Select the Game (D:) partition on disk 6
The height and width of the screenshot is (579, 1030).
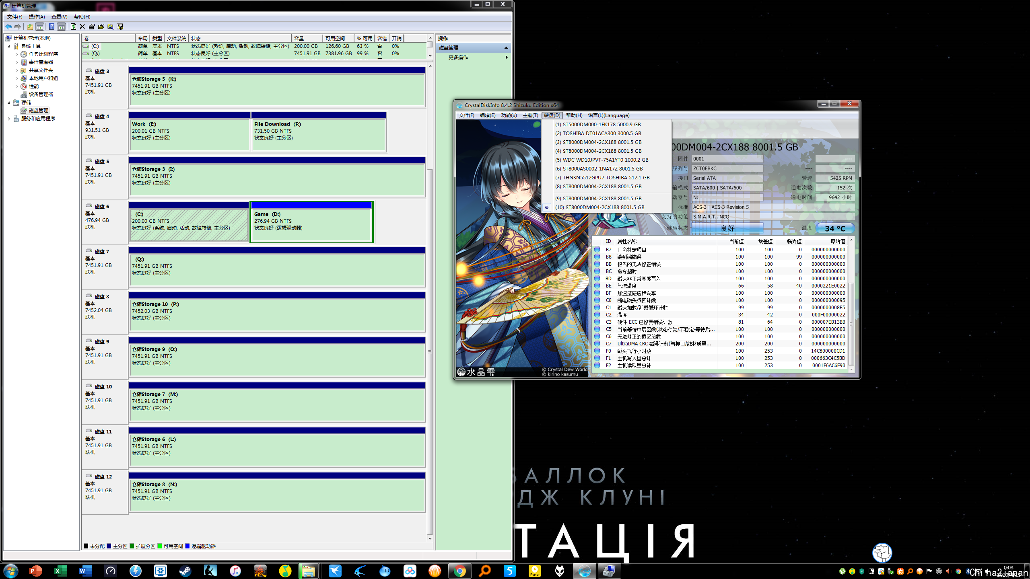point(311,222)
